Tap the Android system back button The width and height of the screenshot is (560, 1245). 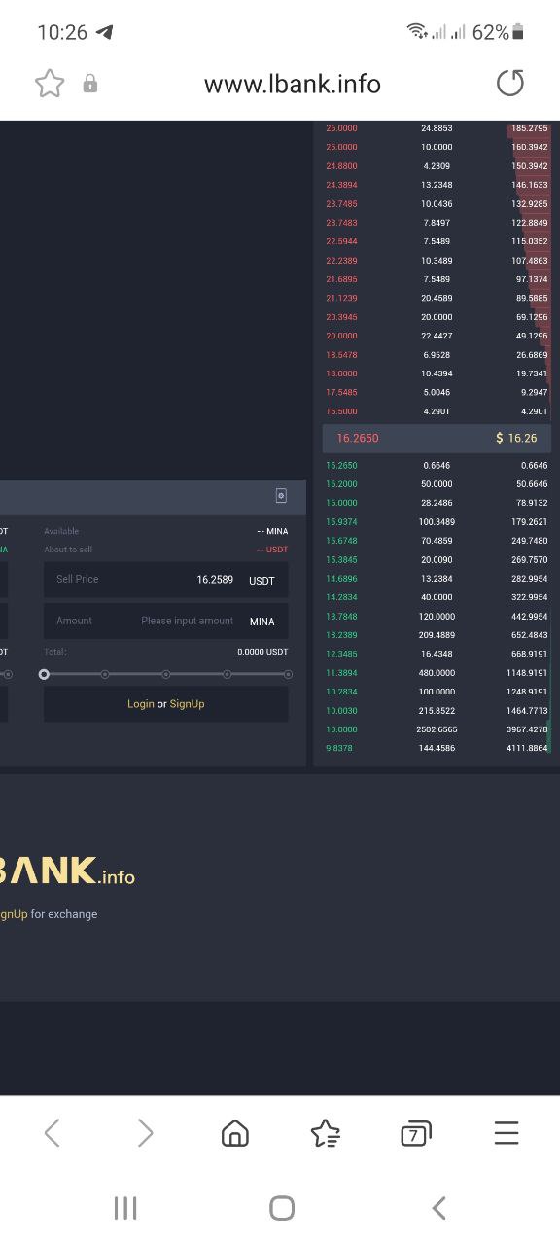click(438, 1208)
